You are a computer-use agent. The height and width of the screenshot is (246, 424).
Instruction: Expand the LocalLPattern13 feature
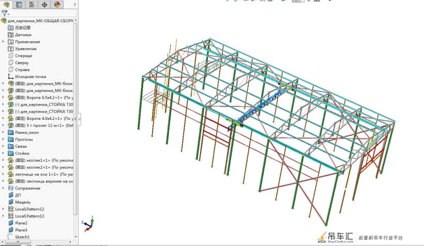click(x=3, y=216)
